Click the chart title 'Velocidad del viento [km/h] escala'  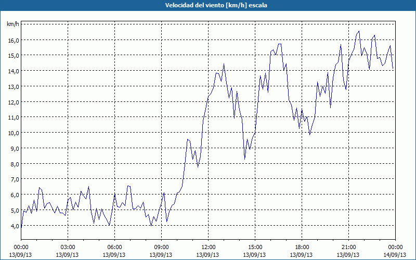[216, 5]
